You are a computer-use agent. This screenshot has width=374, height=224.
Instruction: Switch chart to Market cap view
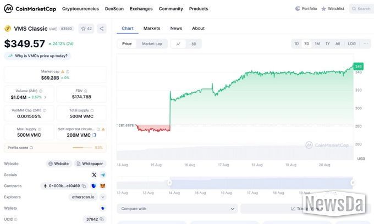pos(152,44)
